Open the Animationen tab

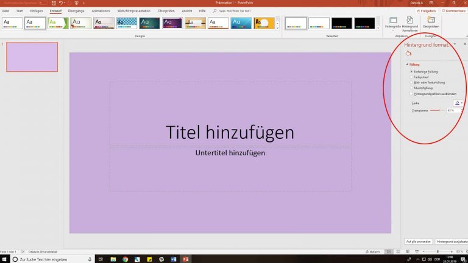click(x=101, y=11)
